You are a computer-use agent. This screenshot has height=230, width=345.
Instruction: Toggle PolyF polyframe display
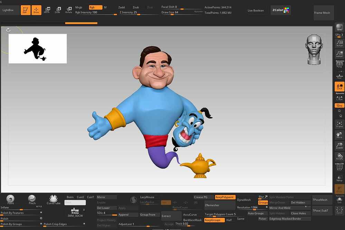point(339,167)
